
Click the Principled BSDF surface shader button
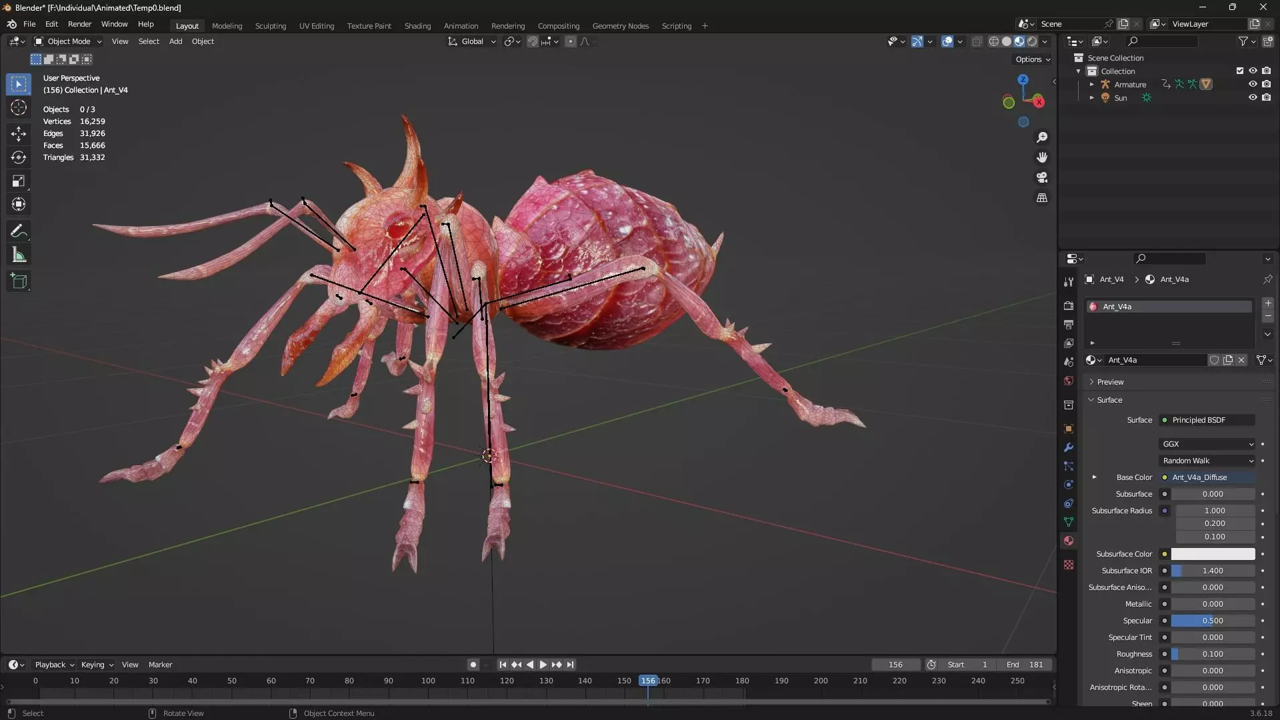(x=1207, y=420)
